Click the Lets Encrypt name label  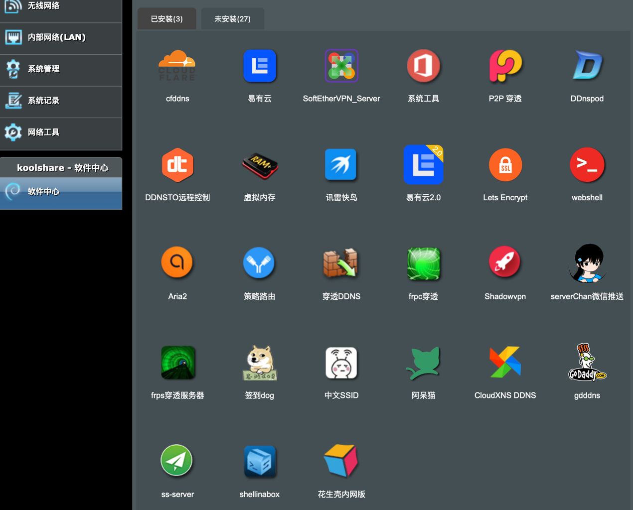click(505, 198)
